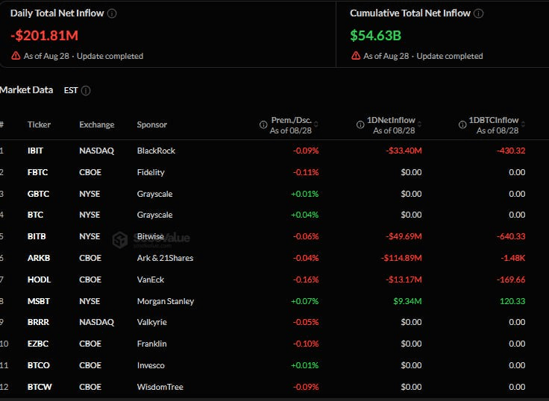549x401 pixels.
Task: Click FBTC premium value -0.11%
Action: pos(306,172)
